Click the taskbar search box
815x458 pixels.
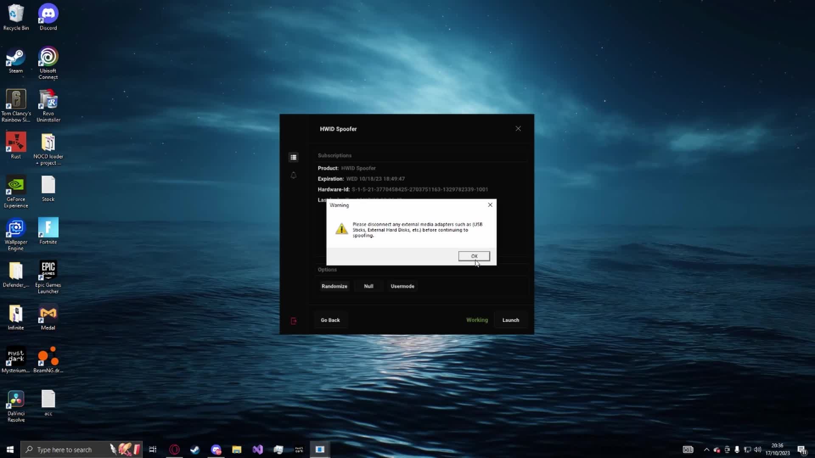(x=64, y=450)
